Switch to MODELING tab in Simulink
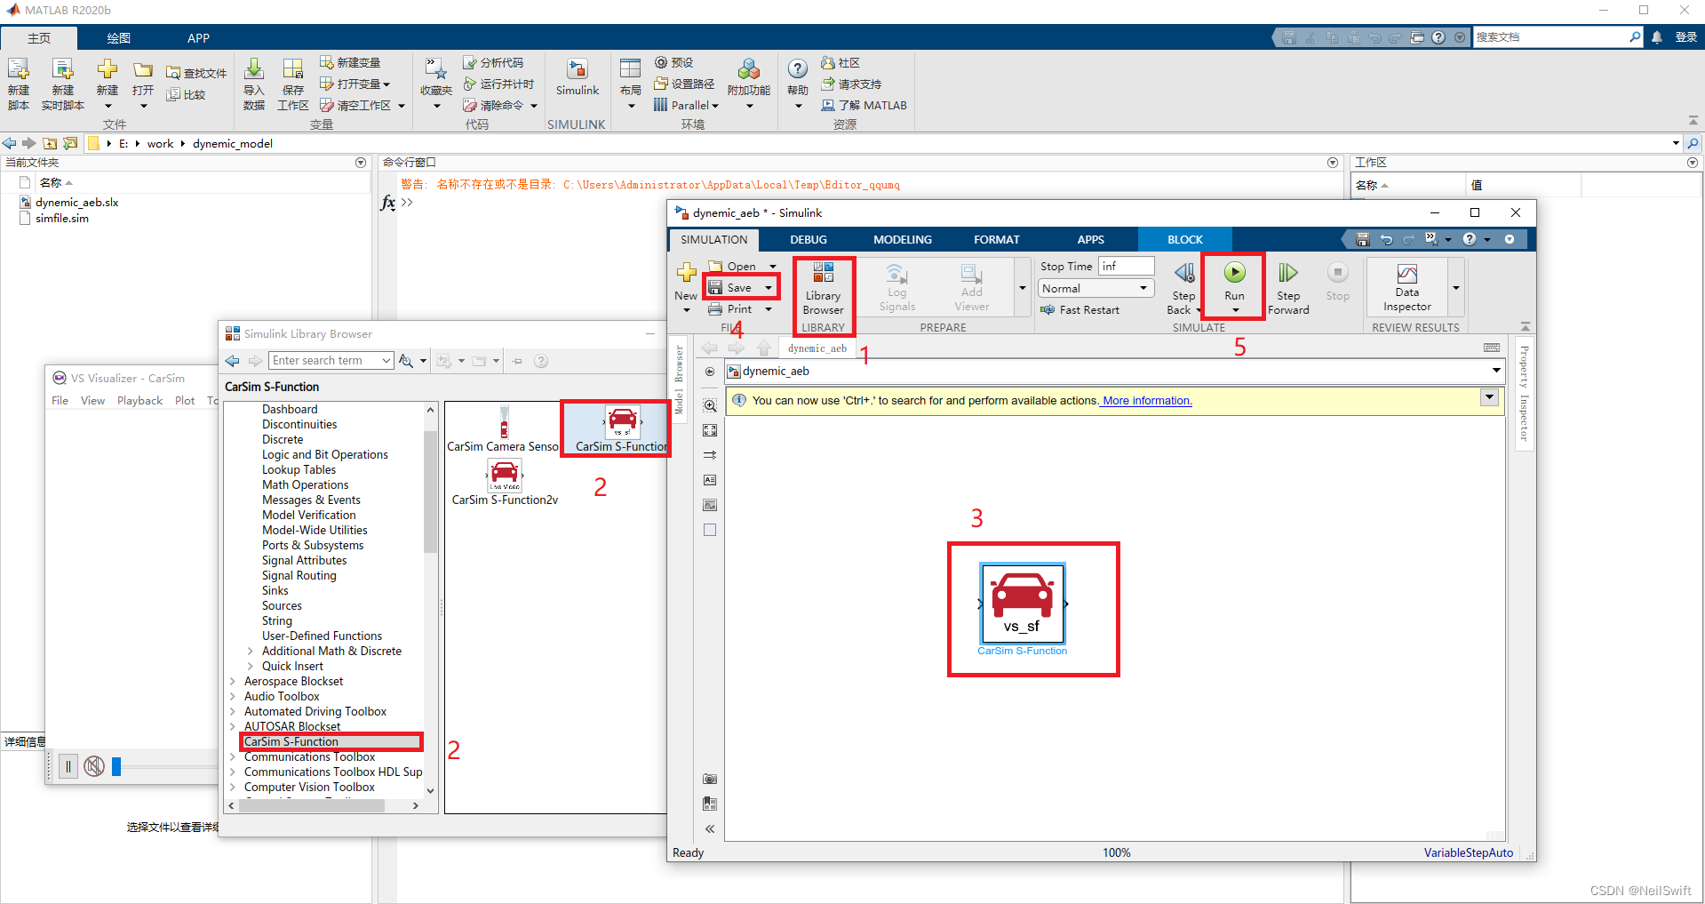Screen dimensions: 1705x904 click(x=903, y=240)
